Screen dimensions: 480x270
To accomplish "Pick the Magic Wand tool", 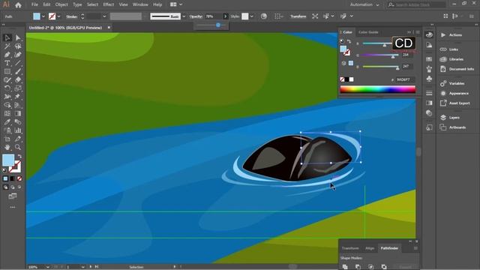I will click(7, 46).
